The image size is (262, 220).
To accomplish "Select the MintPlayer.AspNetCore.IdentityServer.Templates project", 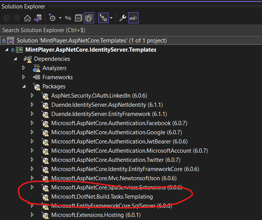I will coord(91,50).
